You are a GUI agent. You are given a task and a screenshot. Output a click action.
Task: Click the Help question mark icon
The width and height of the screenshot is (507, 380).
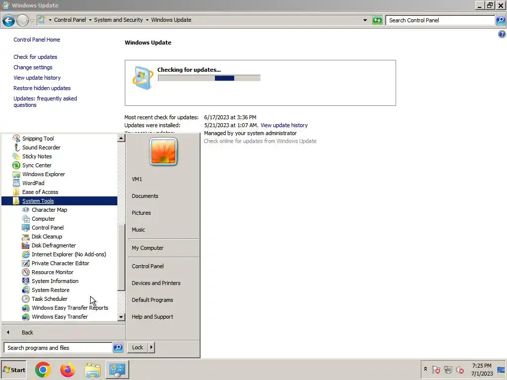[x=502, y=34]
